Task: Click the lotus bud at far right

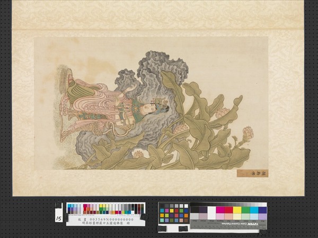Action: pyautogui.click(x=248, y=132)
